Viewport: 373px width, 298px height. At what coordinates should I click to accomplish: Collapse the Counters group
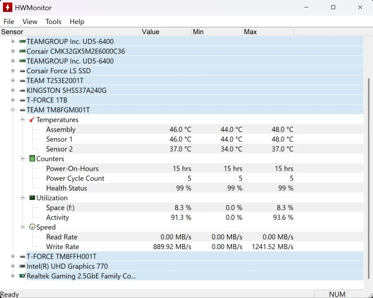[x=23, y=158]
